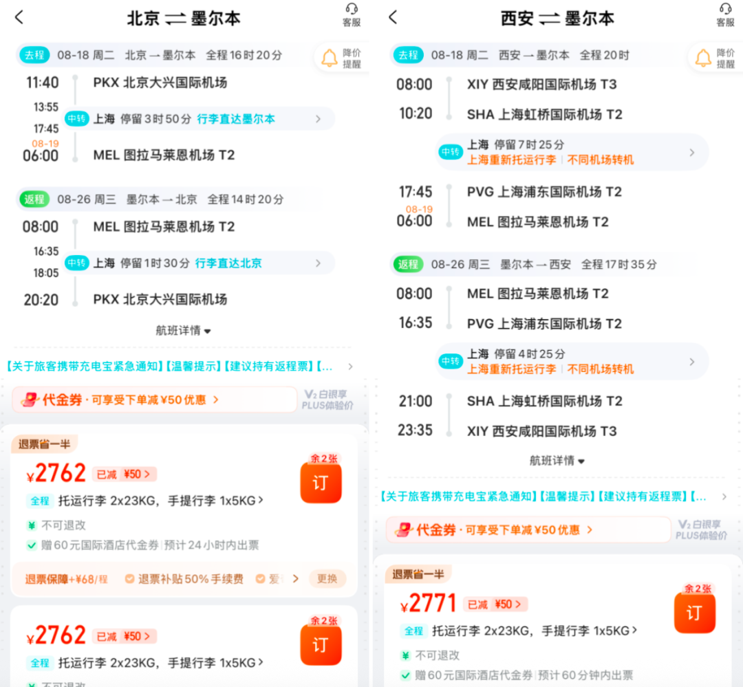Tap 更换 to change refund protection option
The image size is (743, 687).
tap(327, 579)
